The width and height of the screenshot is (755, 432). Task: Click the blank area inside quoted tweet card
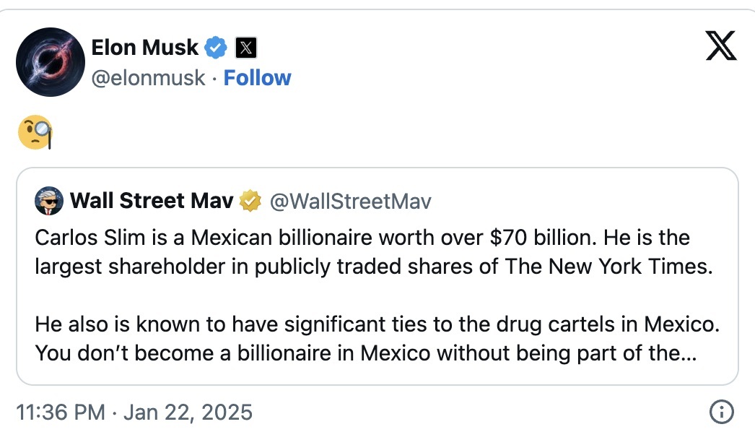(377, 295)
